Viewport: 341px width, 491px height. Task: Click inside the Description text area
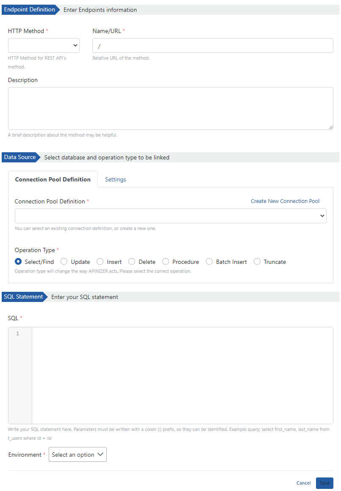point(170,108)
